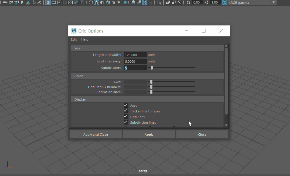
Task: Open the Edit menu in Grid Options
Action: pyautogui.click(x=74, y=39)
